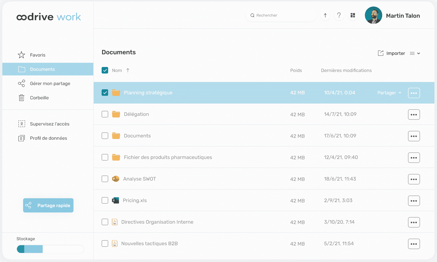Image resolution: width=437 pixels, height=262 pixels.
Task: Click the Analyse SWOT file icon
Action: pos(116,179)
